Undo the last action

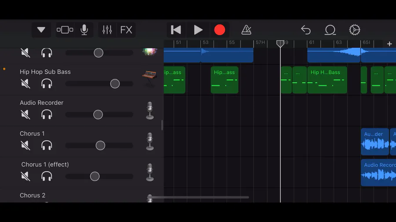(x=306, y=30)
